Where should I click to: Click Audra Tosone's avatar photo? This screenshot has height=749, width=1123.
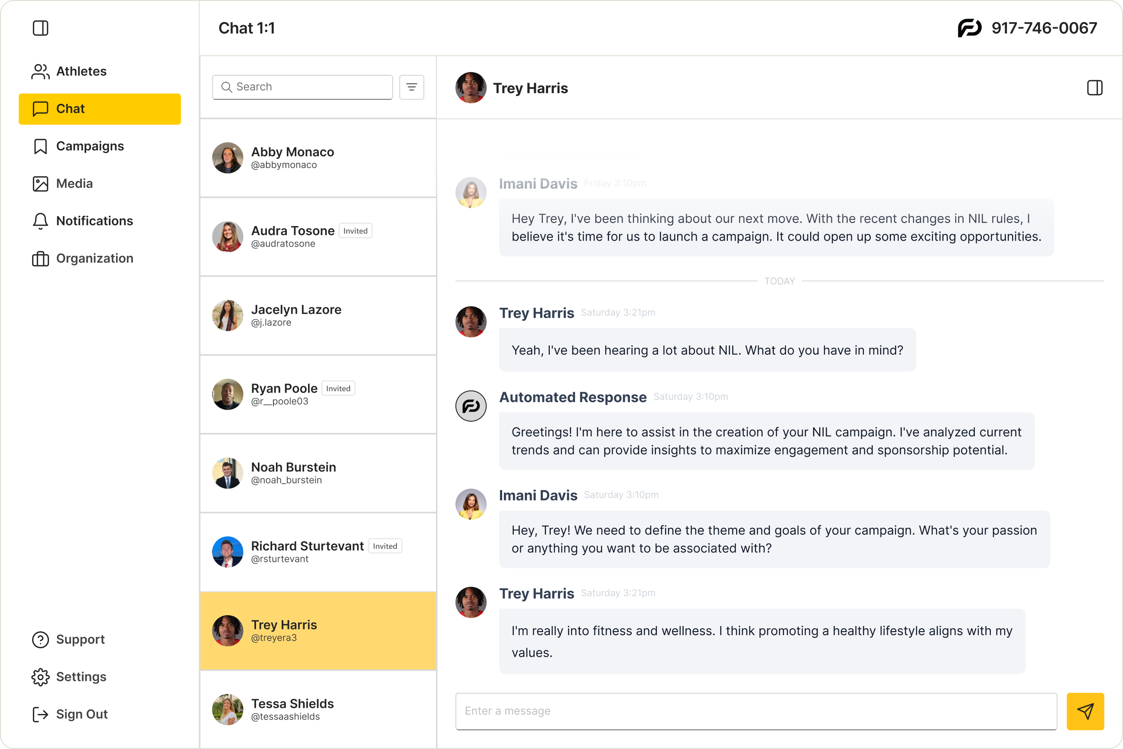(x=228, y=236)
